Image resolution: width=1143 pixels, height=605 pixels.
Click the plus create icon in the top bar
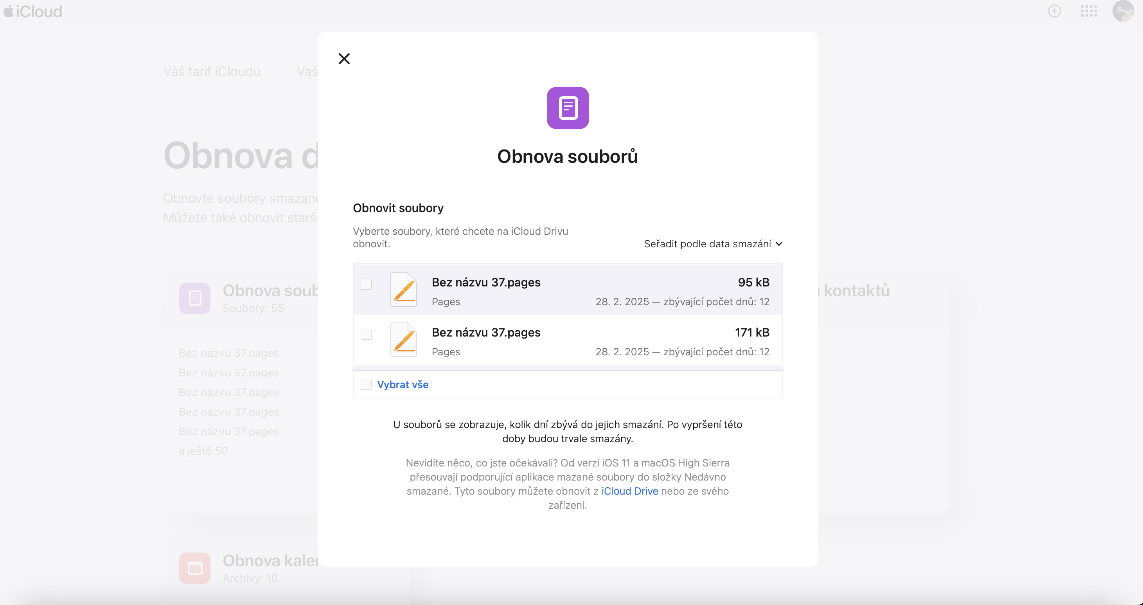[1054, 11]
